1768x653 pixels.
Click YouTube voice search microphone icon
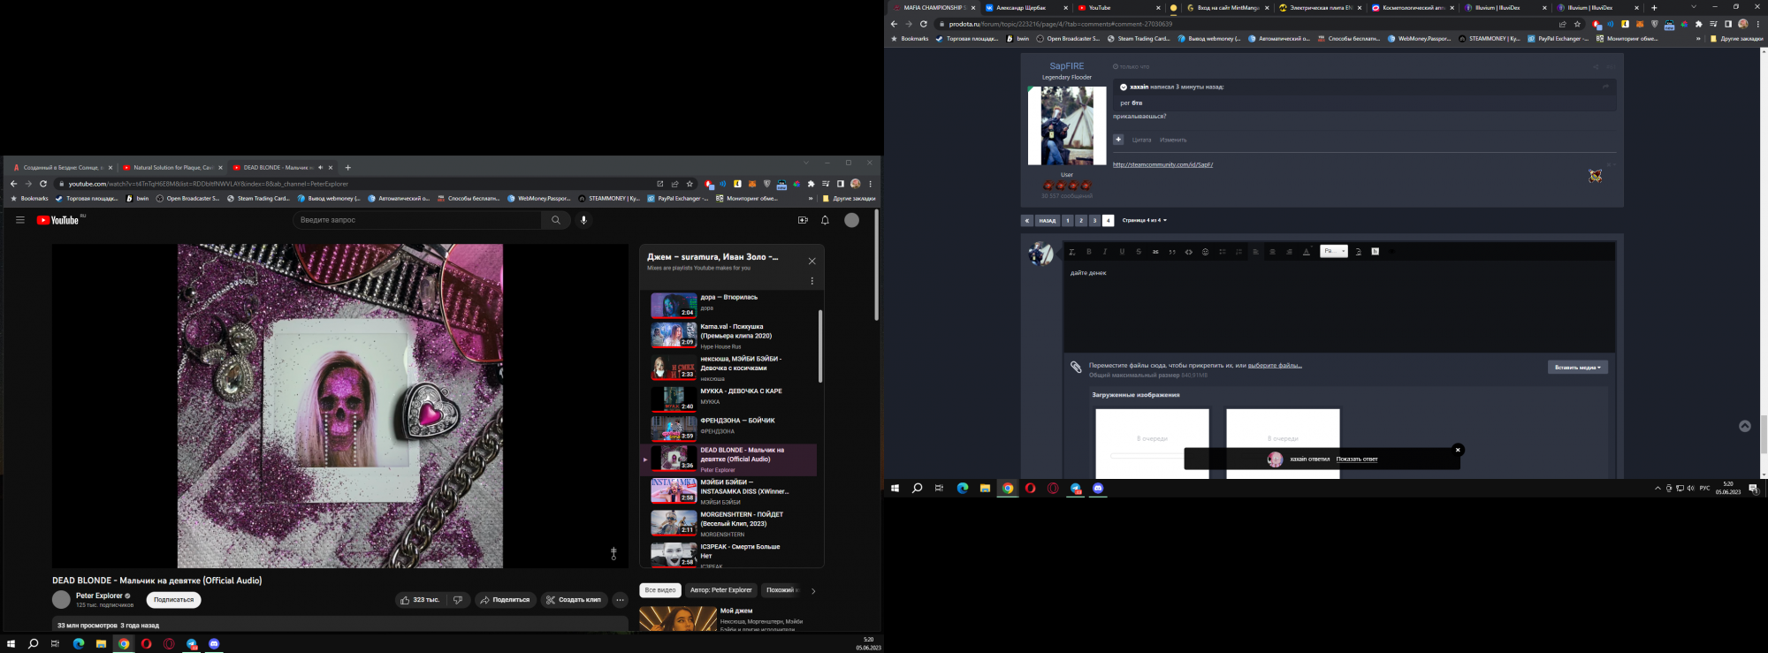click(583, 220)
